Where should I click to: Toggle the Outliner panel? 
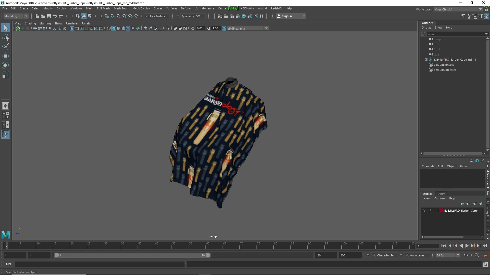6,134
